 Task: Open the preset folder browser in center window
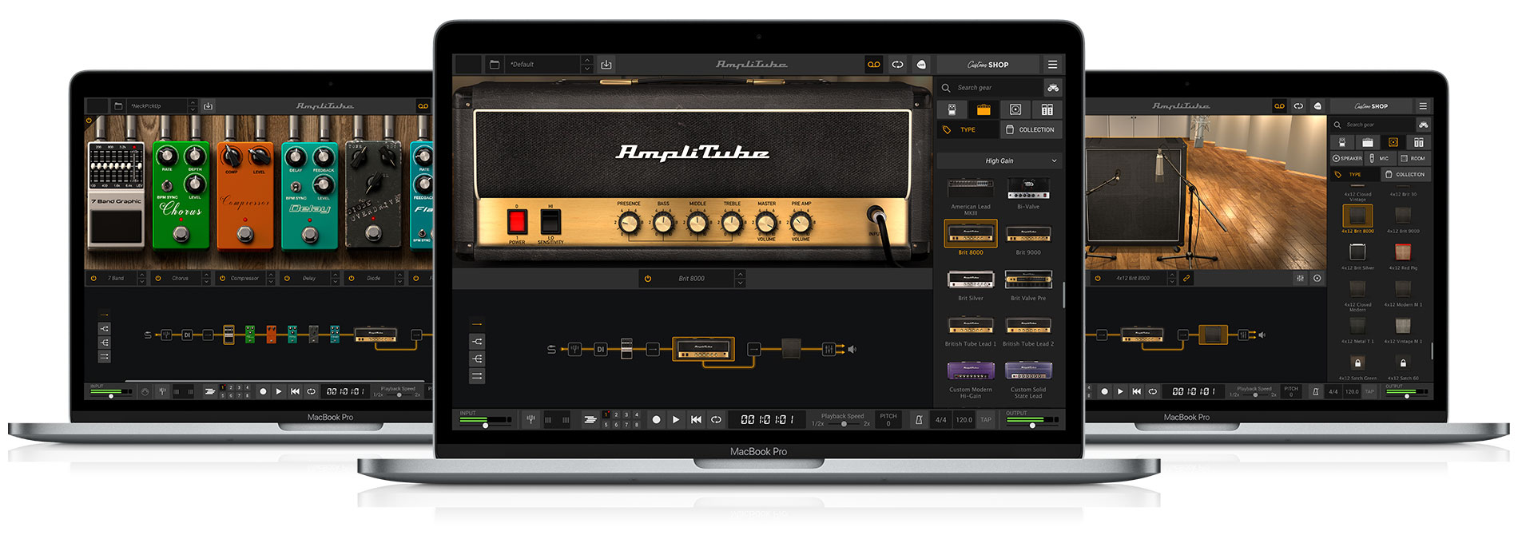tap(494, 65)
